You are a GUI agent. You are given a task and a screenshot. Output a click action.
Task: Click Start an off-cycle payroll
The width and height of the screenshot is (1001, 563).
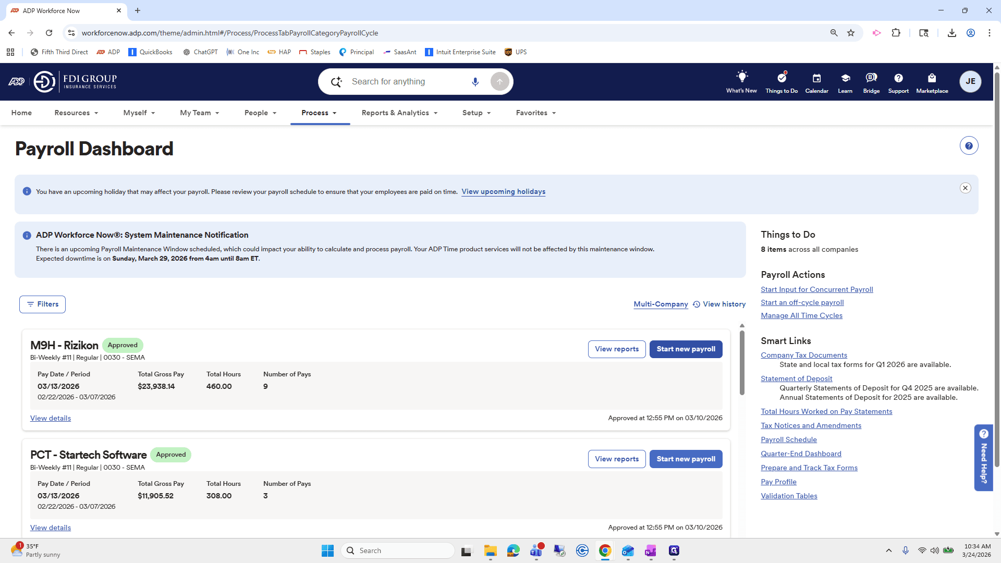point(802,303)
